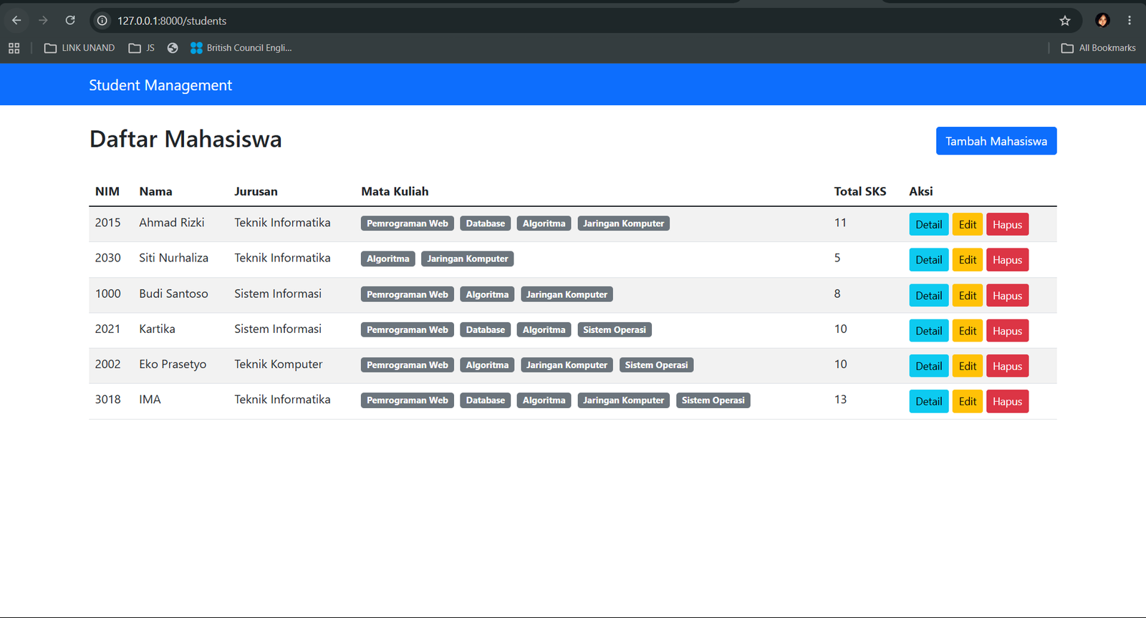Open the apps grid shortcut
The height and width of the screenshot is (618, 1146).
click(x=14, y=48)
